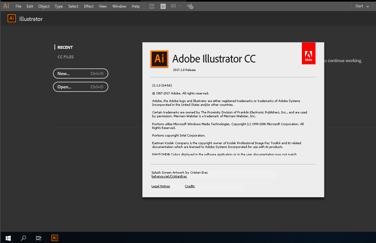The width and height of the screenshot is (376, 243).
Task: Select the RECENT tab
Action: (65, 47)
